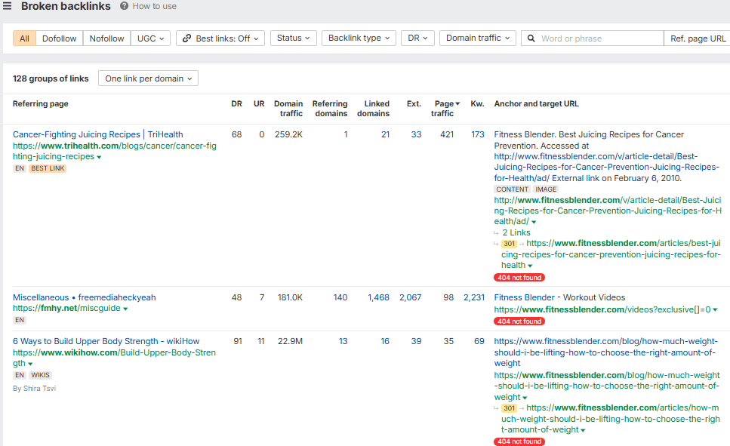The image size is (730, 446).
Task: Open the fmhy.net/miscguide URL
Action: coord(66,308)
